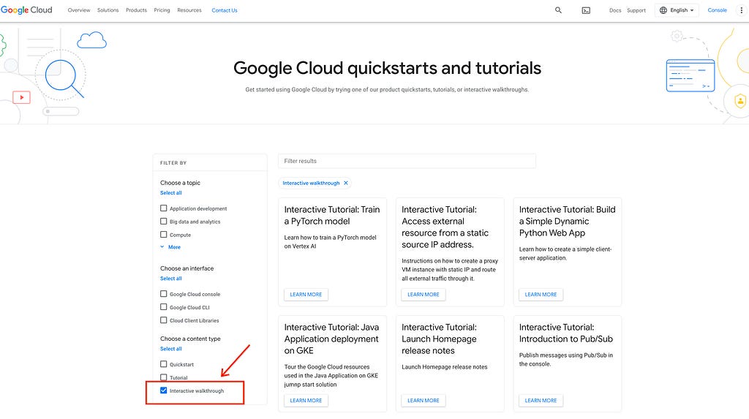Open the Train a PyTorch model card title
The height and width of the screenshot is (419, 749).
point(332,216)
